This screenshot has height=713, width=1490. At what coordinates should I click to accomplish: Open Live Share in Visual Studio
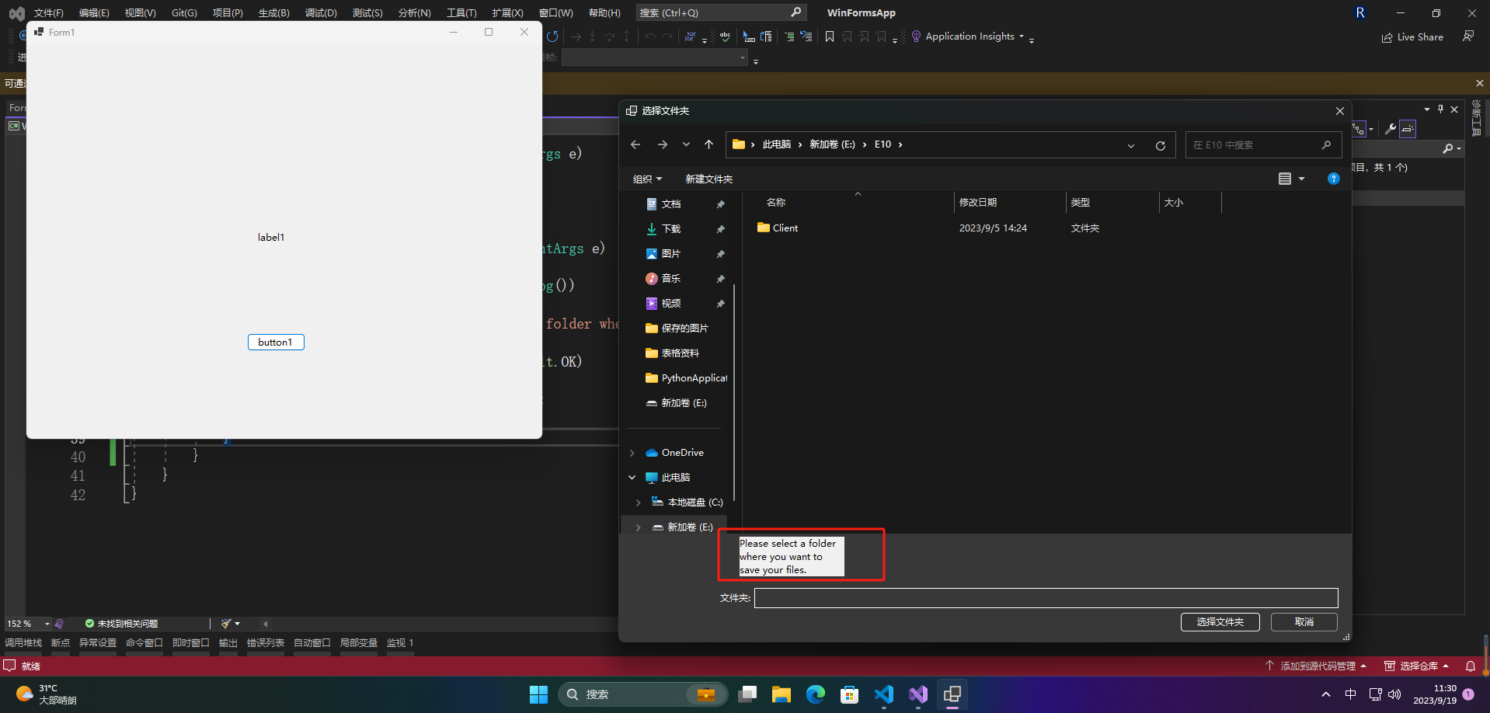1412,37
